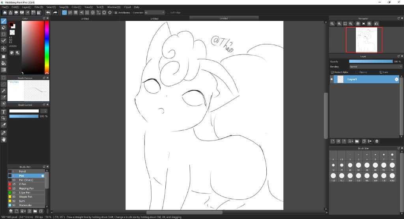This screenshot has width=404, height=219.
Task: Open the cloud icon in top toolbar
Action: (5, 12)
